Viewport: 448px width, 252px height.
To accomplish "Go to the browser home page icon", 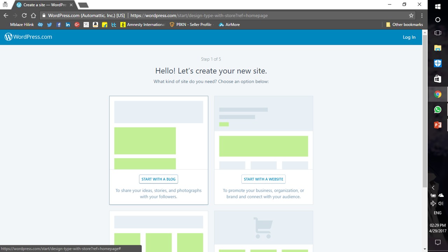I will point(33,15).
